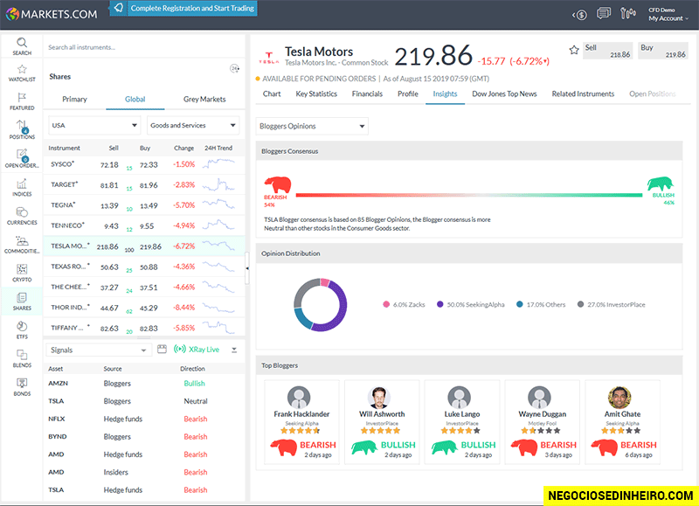This screenshot has width=699, height=506.
Task: Select the TESLA MO... instrument row
Action: pos(144,246)
